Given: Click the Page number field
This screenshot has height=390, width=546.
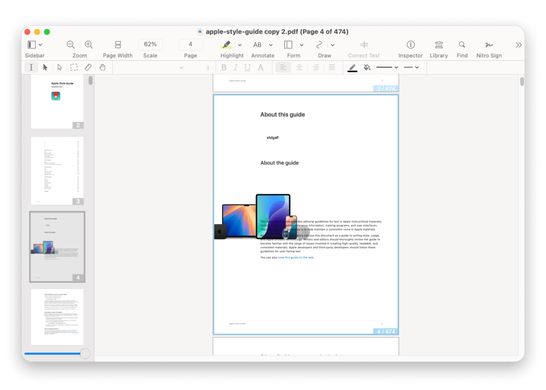Looking at the screenshot, I should point(190,44).
